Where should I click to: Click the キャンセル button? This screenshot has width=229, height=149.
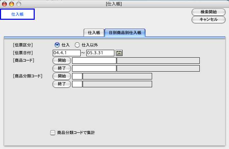(209, 19)
